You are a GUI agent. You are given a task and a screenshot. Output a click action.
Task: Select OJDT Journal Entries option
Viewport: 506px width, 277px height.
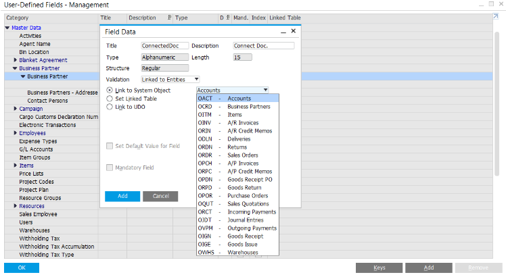pyautogui.click(x=237, y=220)
